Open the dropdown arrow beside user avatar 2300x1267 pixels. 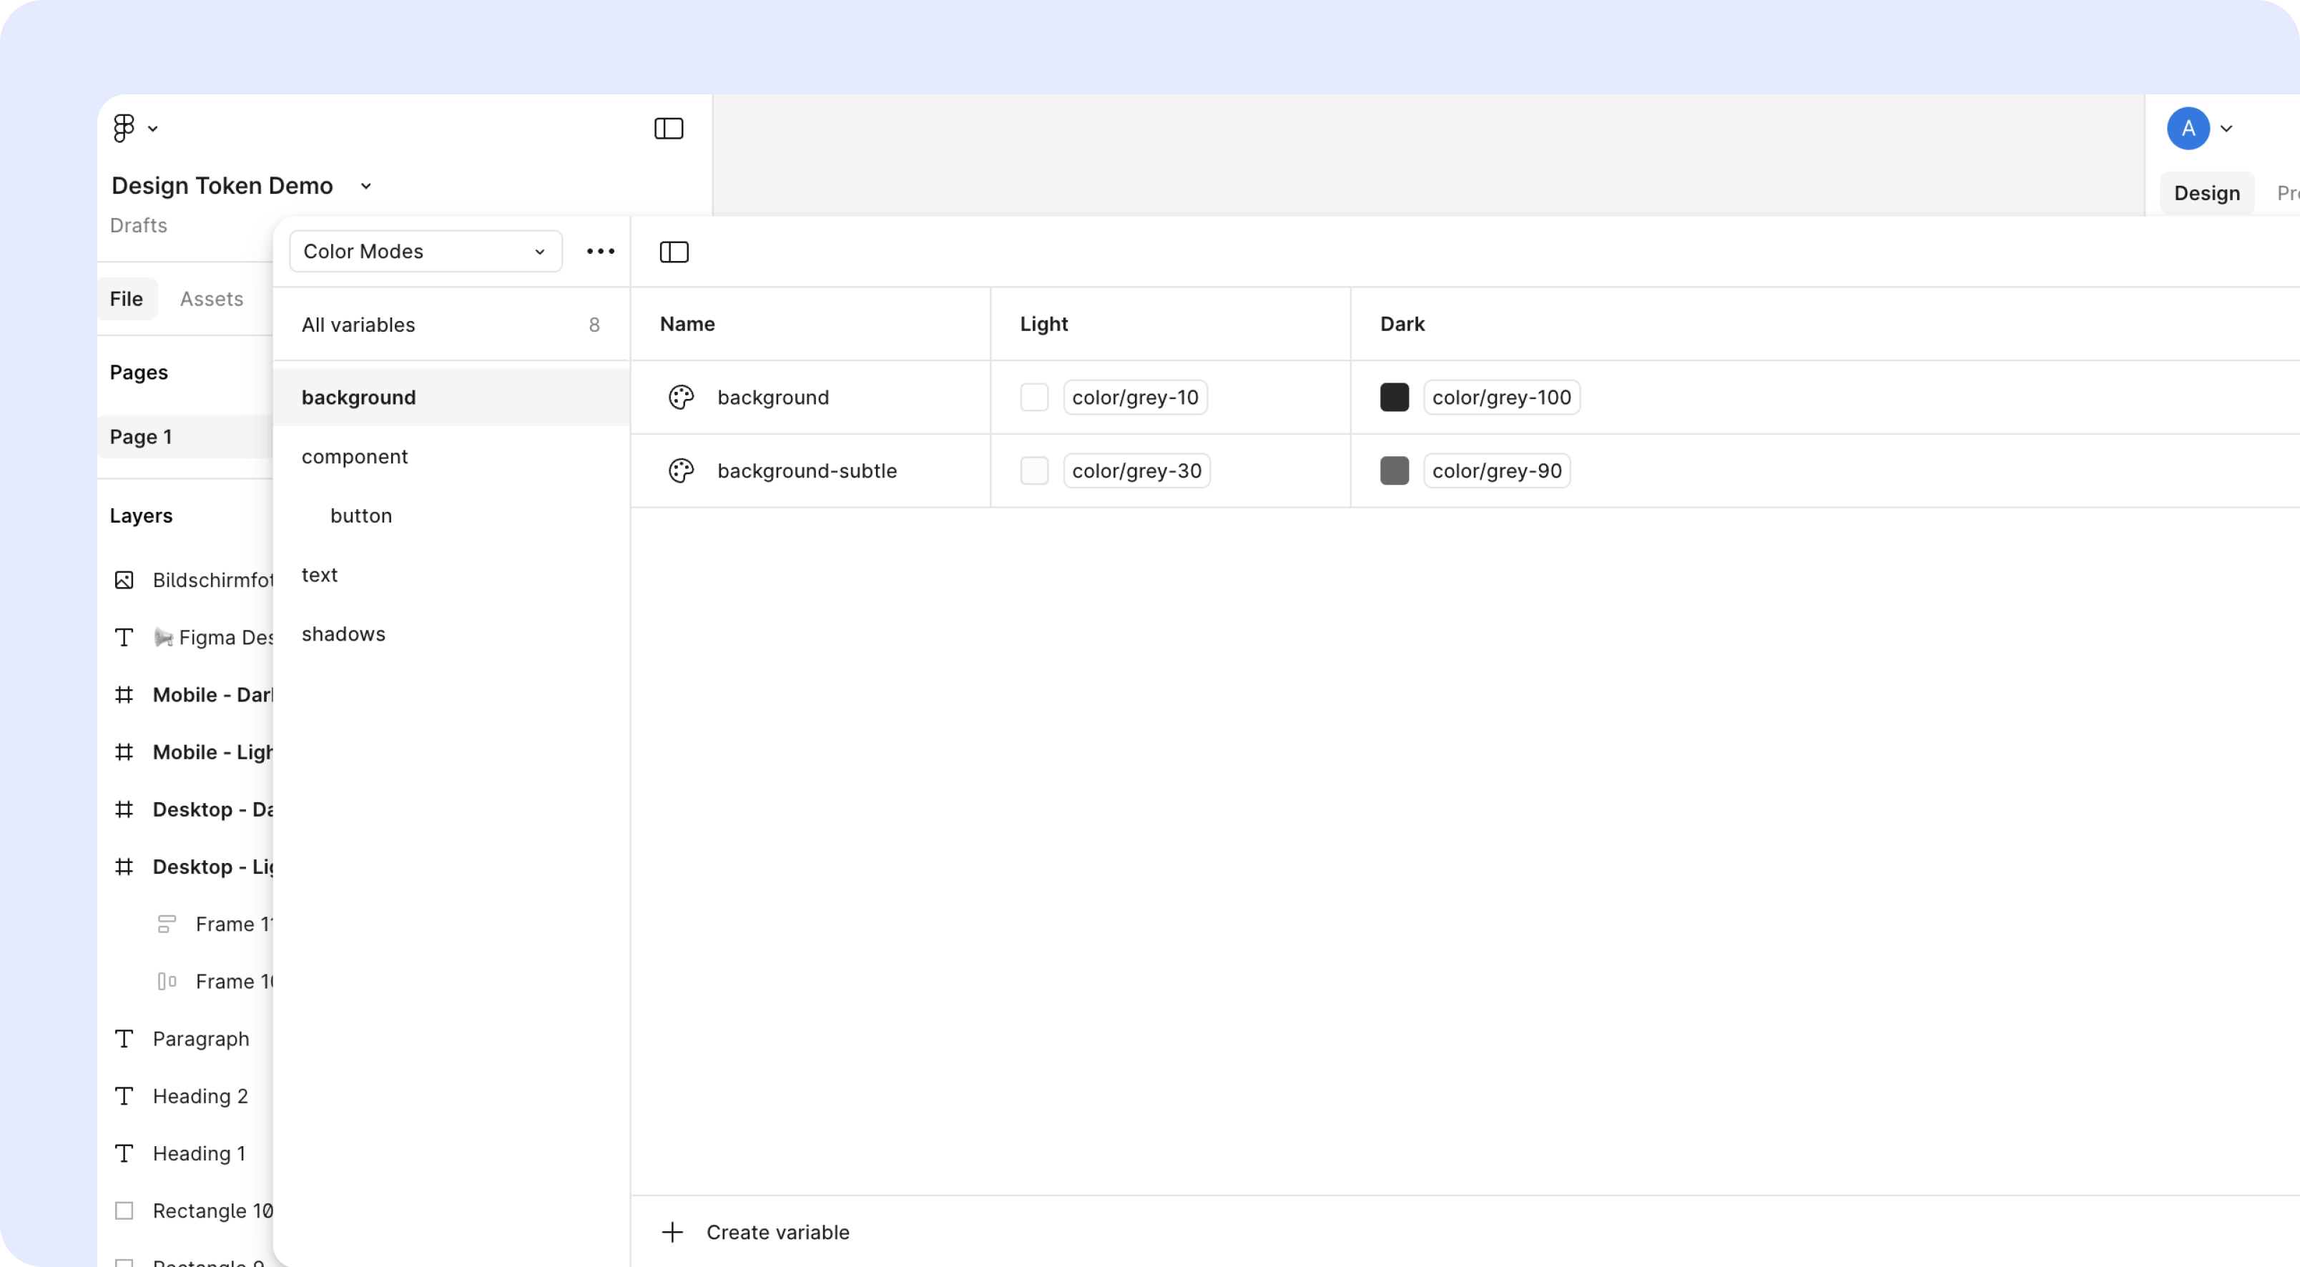pyautogui.click(x=2227, y=129)
